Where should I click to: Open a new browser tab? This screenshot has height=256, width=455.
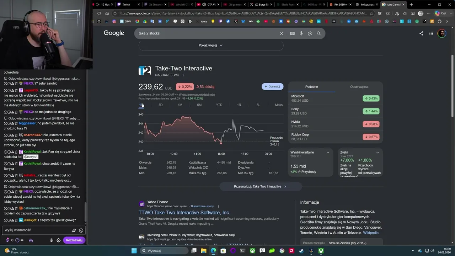coord(411,5)
